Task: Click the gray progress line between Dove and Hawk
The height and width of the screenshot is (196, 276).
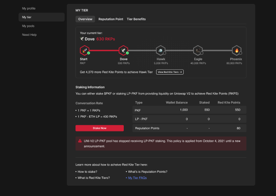Action: pos(142,50)
